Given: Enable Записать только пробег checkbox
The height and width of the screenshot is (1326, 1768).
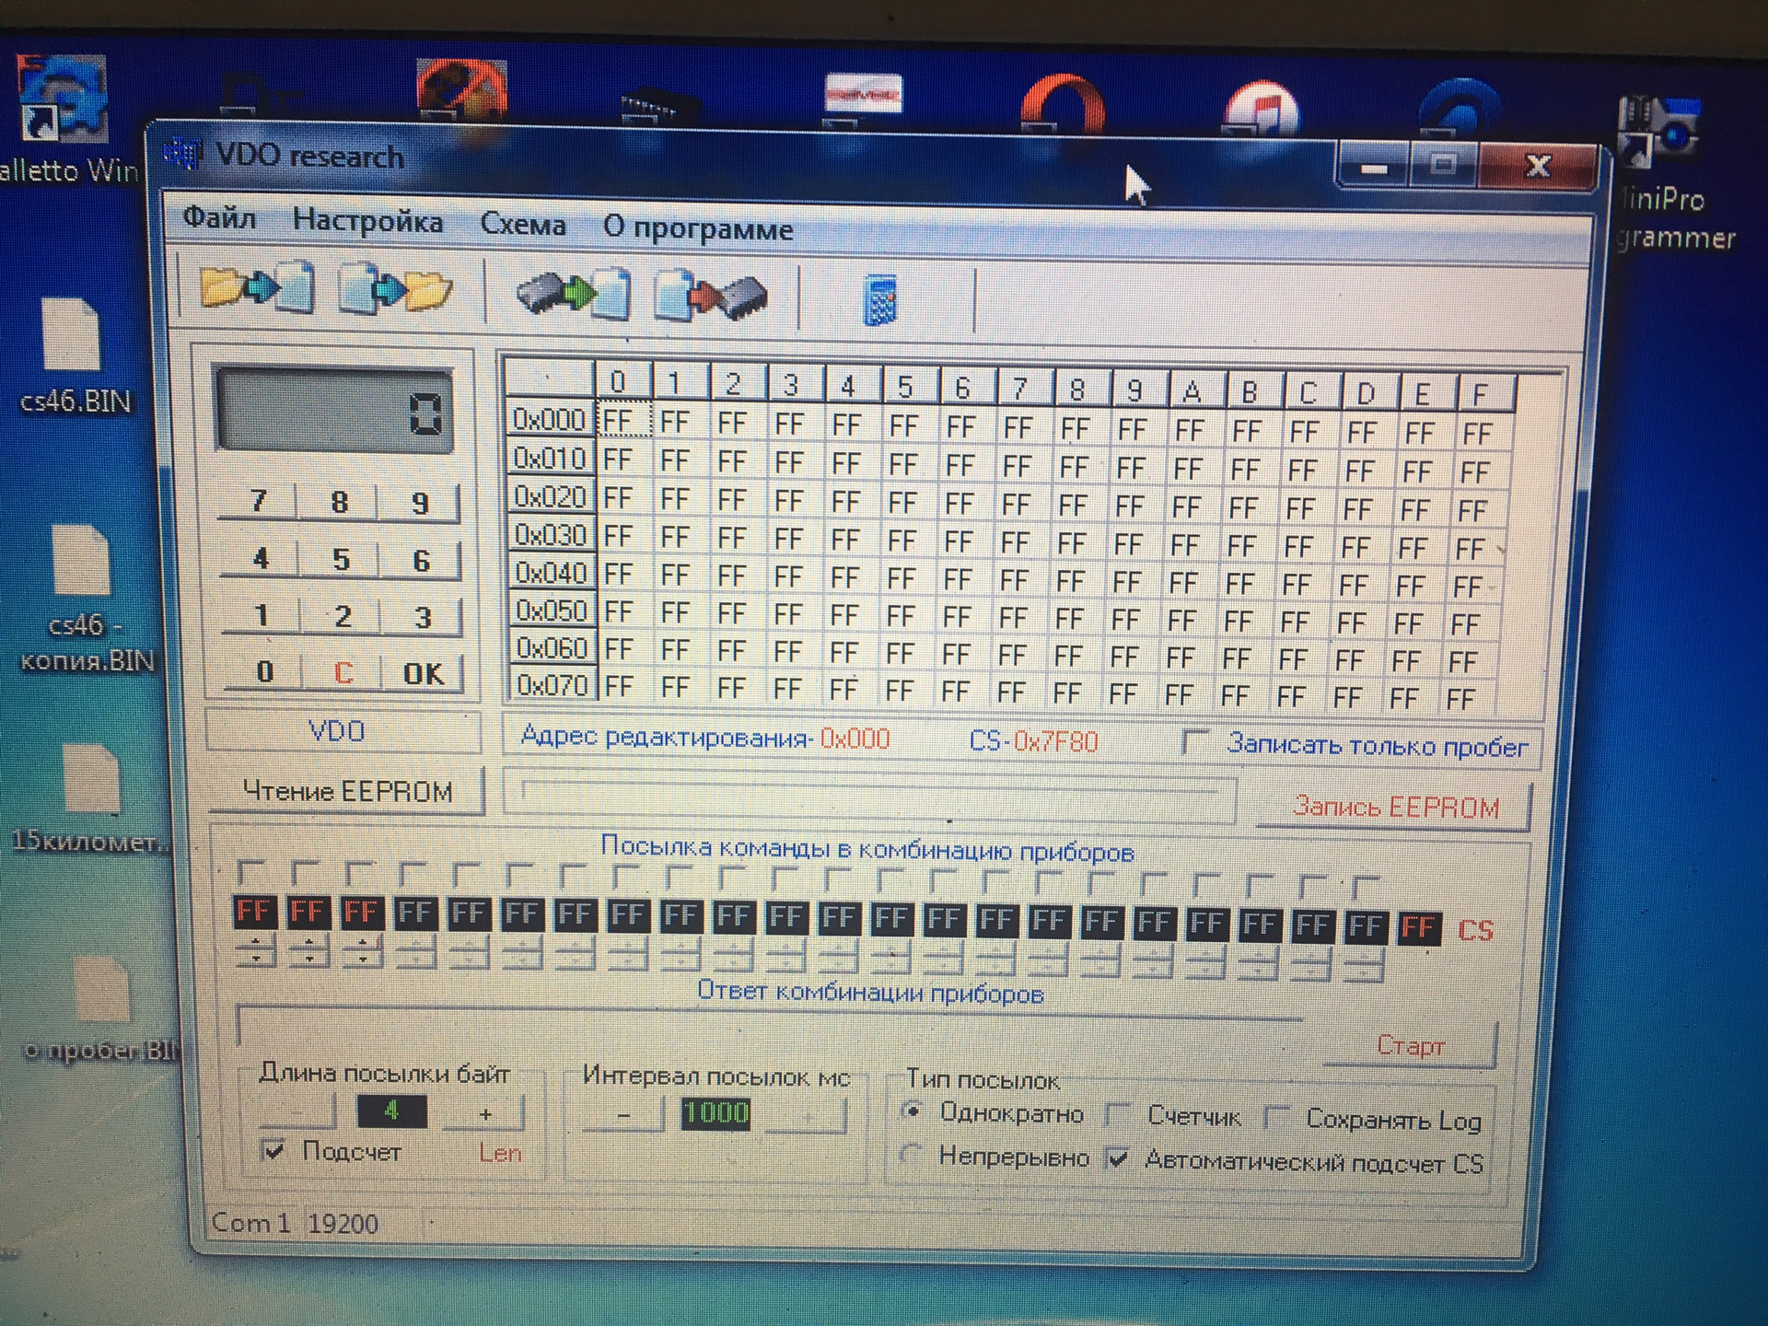Looking at the screenshot, I should click(1194, 742).
